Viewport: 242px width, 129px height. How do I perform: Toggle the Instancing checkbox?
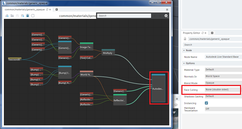(x=206, y=103)
